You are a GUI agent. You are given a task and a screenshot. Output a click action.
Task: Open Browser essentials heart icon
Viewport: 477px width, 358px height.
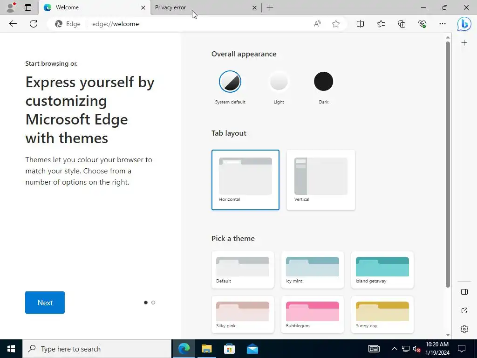point(422,24)
